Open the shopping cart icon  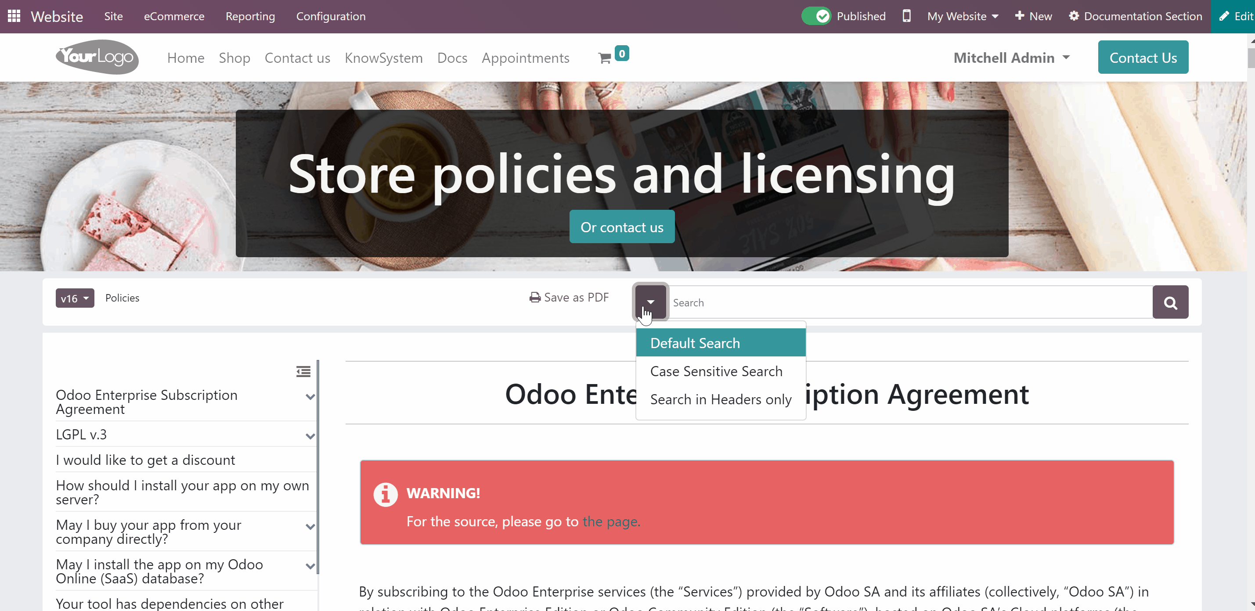605,58
